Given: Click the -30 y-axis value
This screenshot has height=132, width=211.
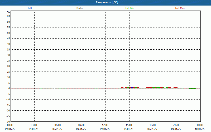Looking at the screenshot, I should [8, 121].
